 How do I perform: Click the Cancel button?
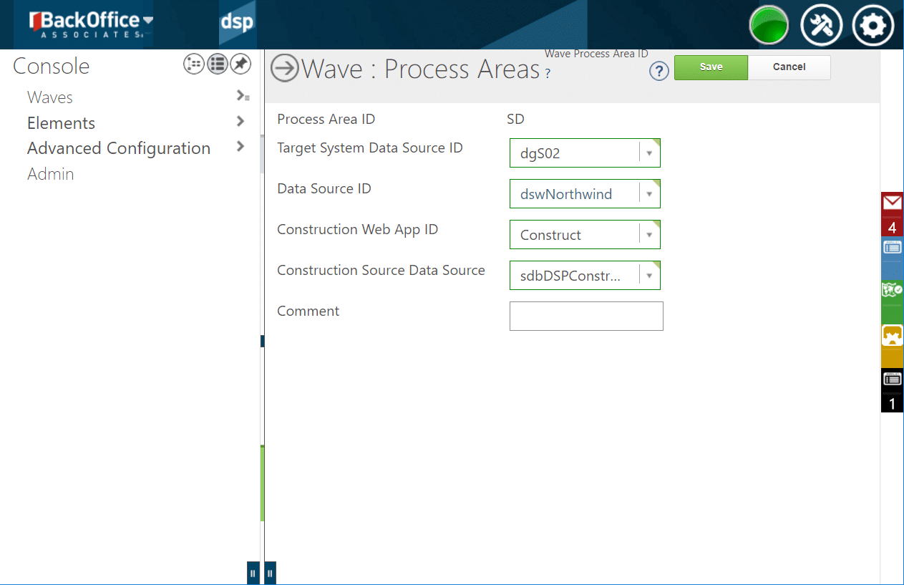pos(789,67)
